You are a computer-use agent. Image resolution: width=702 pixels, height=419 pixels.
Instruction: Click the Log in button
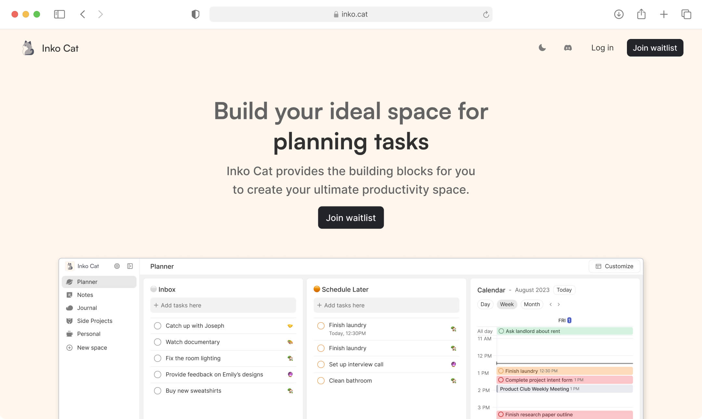pos(602,48)
